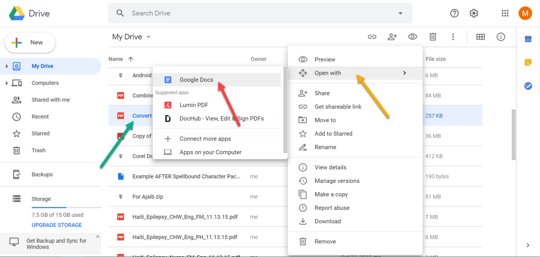Image resolution: width=540 pixels, height=257 pixels.
Task: Open the Settings gear icon
Action: click(x=474, y=13)
